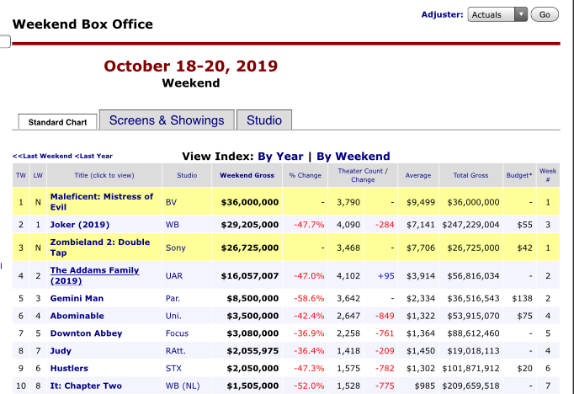Open the BV studio link

tap(172, 202)
